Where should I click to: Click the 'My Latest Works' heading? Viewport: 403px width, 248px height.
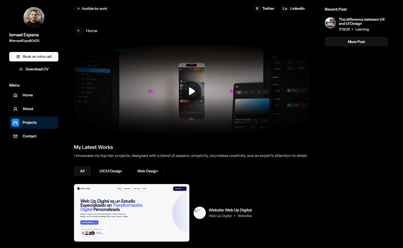pyautogui.click(x=93, y=147)
